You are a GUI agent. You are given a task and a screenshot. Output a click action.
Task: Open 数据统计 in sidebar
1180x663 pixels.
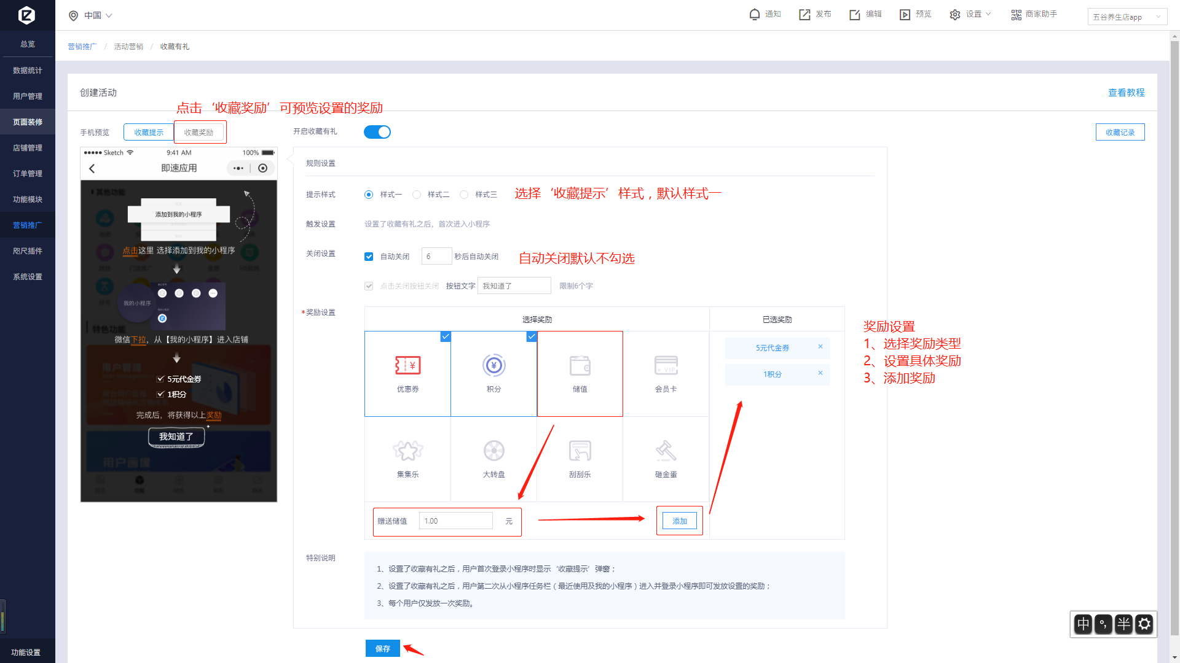coord(28,71)
